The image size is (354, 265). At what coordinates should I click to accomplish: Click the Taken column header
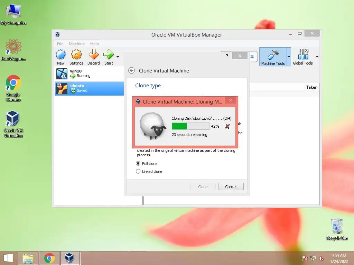click(311, 87)
